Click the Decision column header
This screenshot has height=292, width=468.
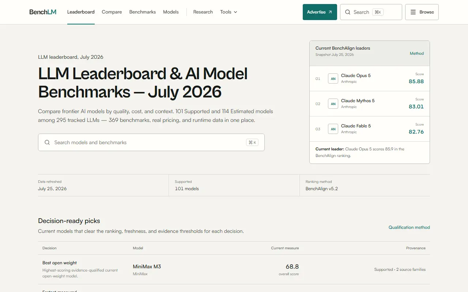(49, 248)
